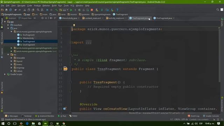224x126 pixels.
Task: Open the Tools menu
Action: 66,6
